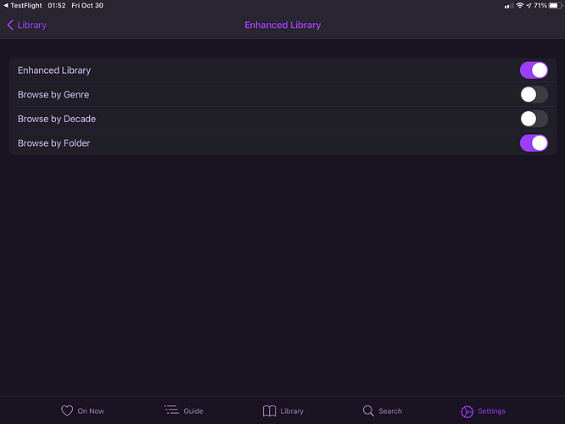
Task: Click the Enhanced Library page title
Action: (282, 25)
